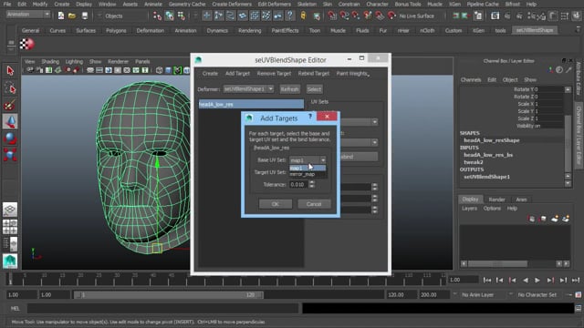Activate the Move tool cone icon
Viewport: 584px width, 328px height.
(x=10, y=121)
